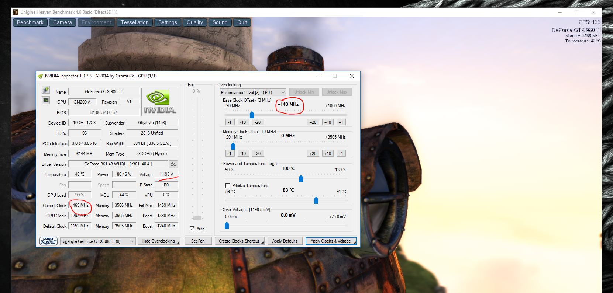Click the Apply Defaults button
Image resolution: width=613 pixels, height=293 pixels.
[285, 241]
